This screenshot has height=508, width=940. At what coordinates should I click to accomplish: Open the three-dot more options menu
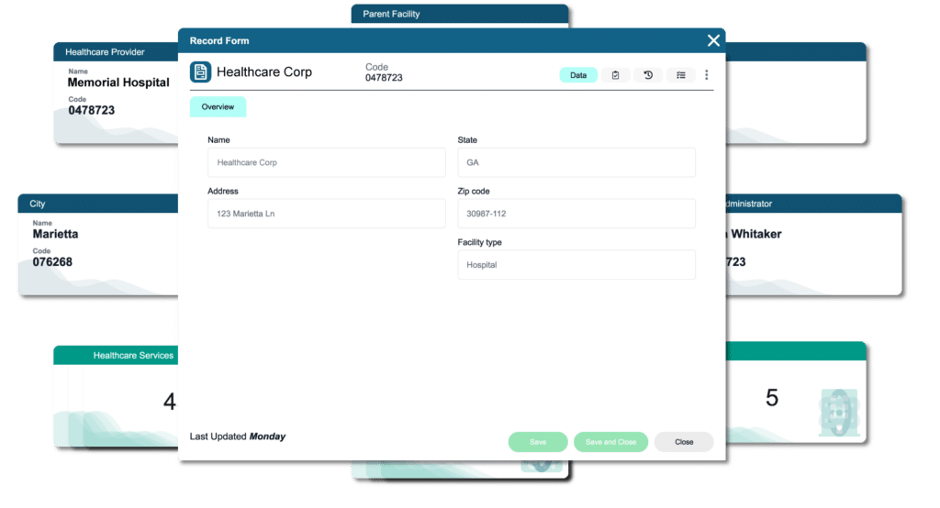706,75
